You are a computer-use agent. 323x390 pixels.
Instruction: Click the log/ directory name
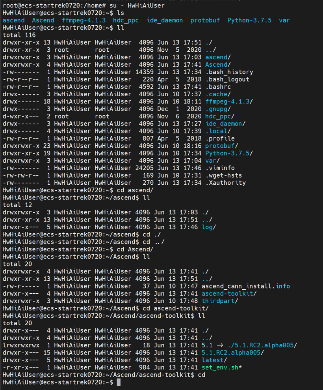click(x=208, y=227)
